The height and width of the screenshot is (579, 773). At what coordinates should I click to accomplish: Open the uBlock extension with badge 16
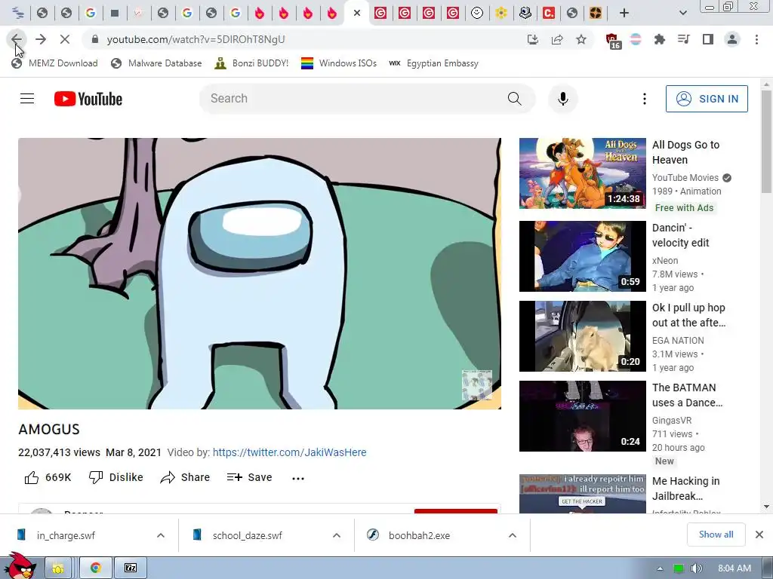click(612, 41)
